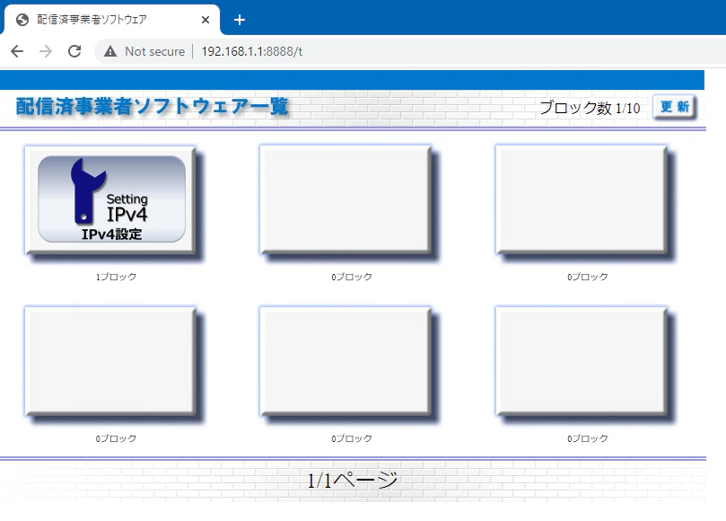This screenshot has width=726, height=521.
Task: Click the Not secure label
Action: pos(154,51)
